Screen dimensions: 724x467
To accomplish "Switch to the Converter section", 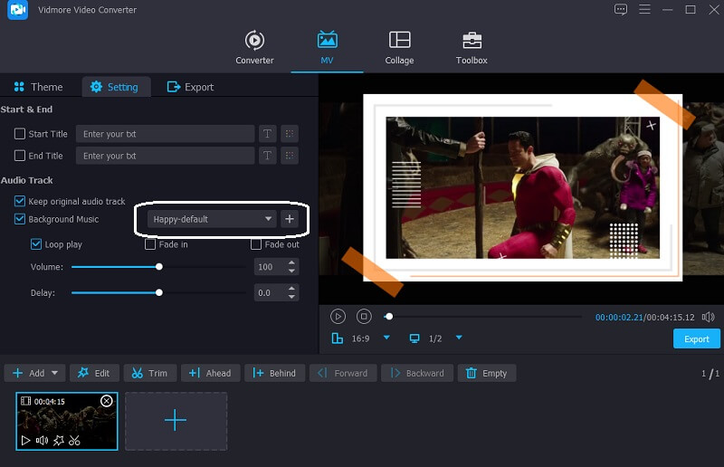I will pyautogui.click(x=254, y=48).
